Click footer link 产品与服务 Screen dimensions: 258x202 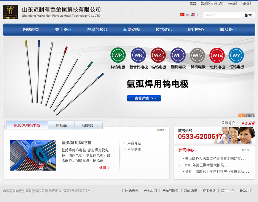[170, 190]
